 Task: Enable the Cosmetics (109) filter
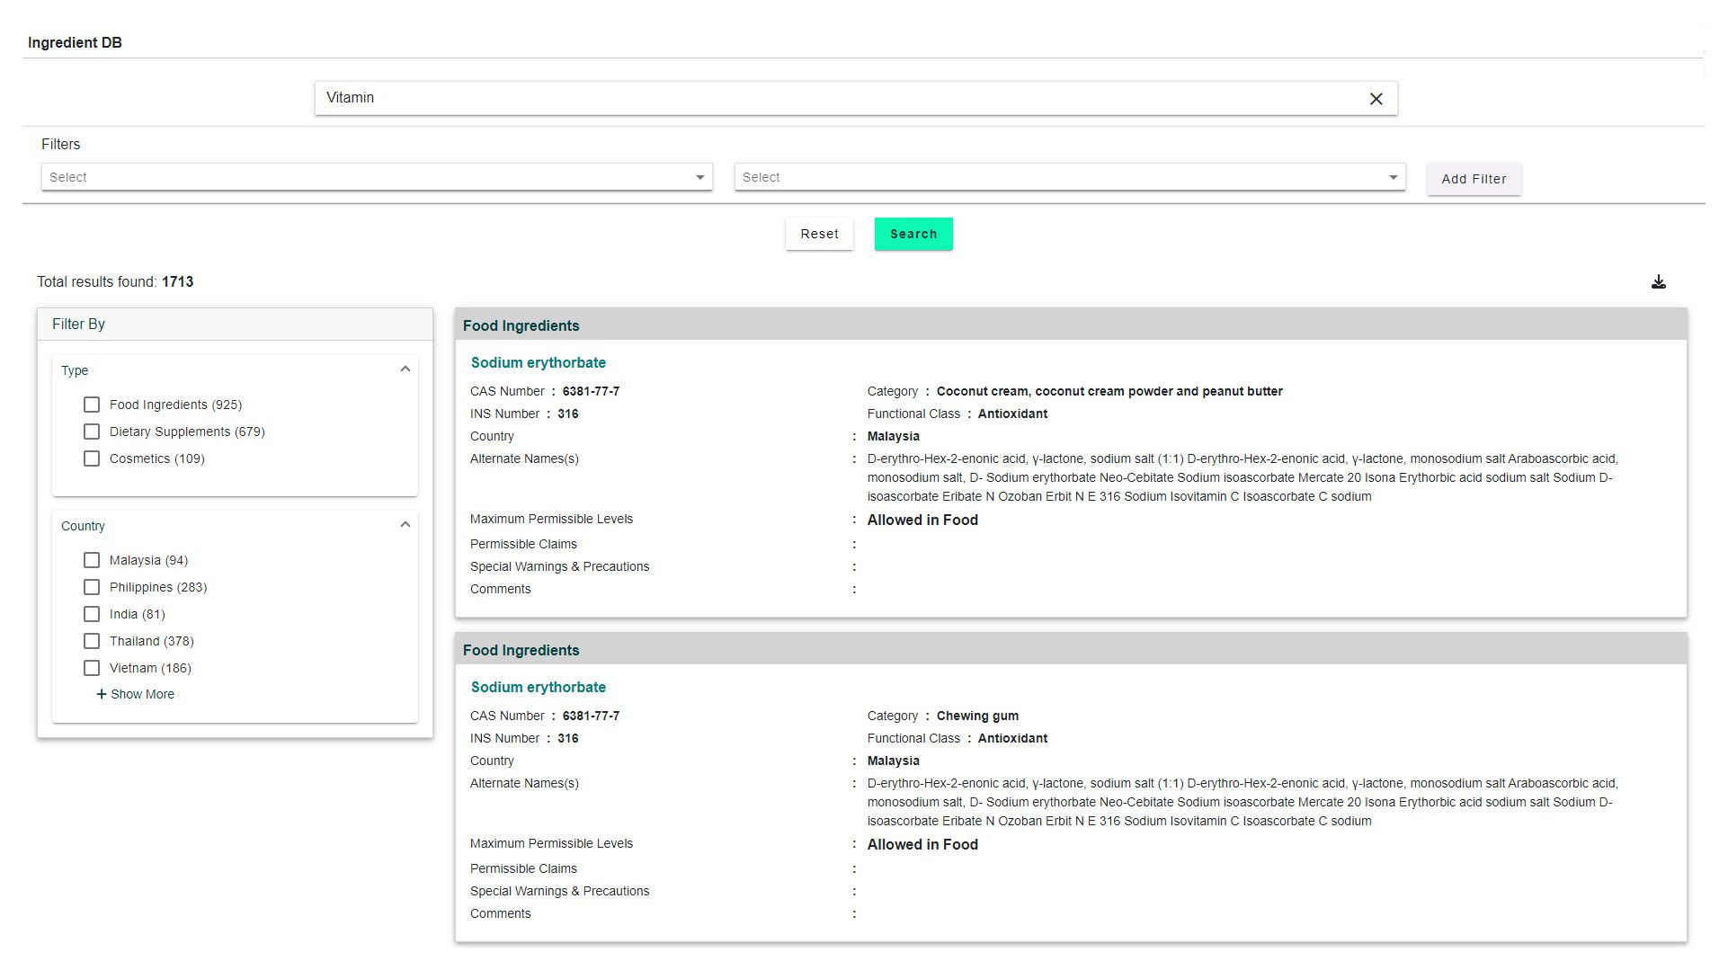point(91,458)
